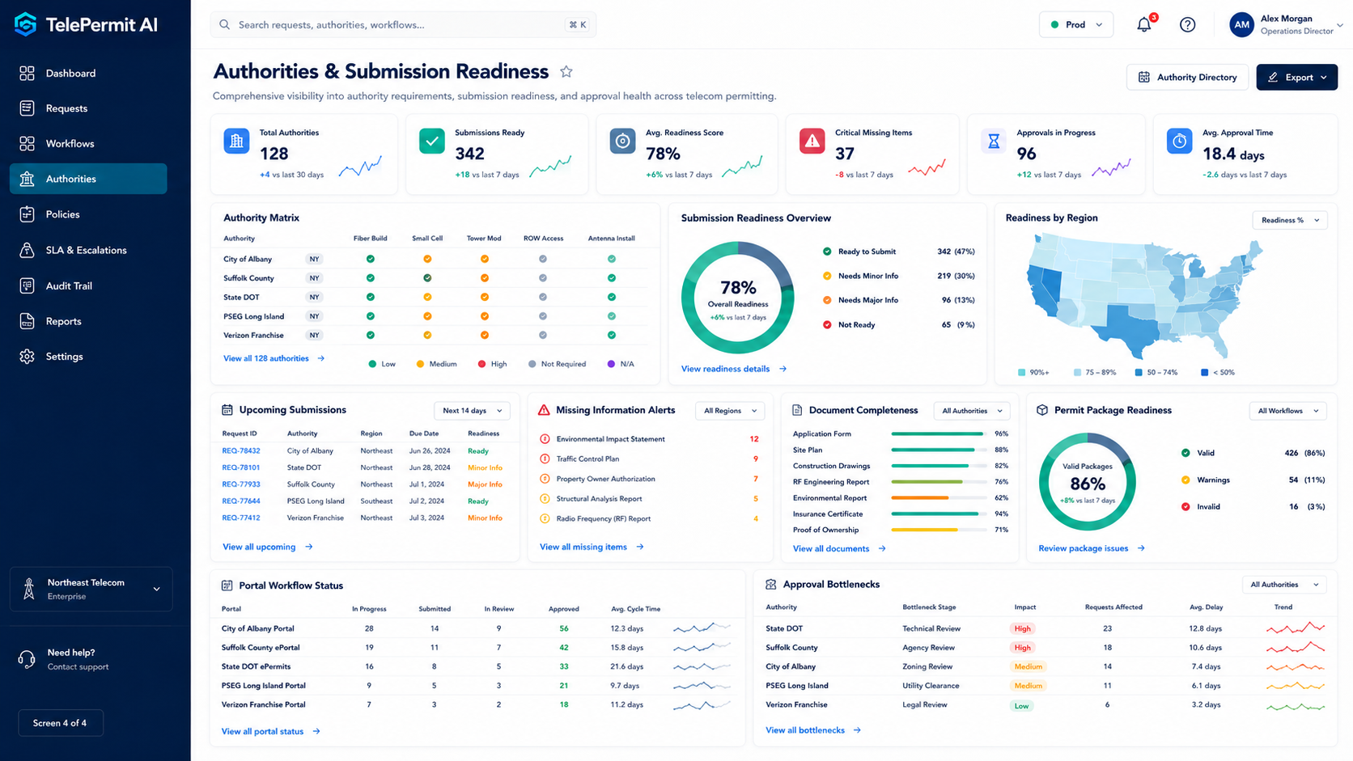Image resolution: width=1353 pixels, height=761 pixels.
Task: Click the Ready to Submit legend marker
Action: pyautogui.click(x=827, y=252)
